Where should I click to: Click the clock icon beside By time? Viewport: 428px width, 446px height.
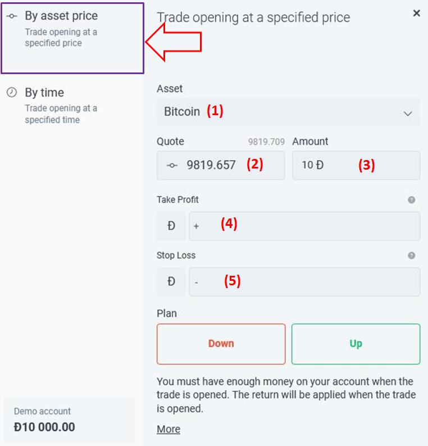(11, 93)
